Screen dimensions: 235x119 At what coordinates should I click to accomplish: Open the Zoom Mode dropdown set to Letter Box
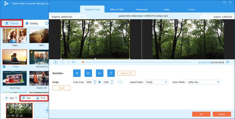203,82
